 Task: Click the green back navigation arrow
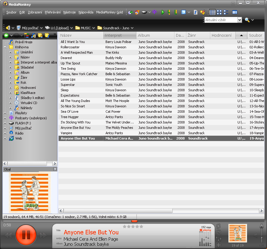tap(6, 35)
